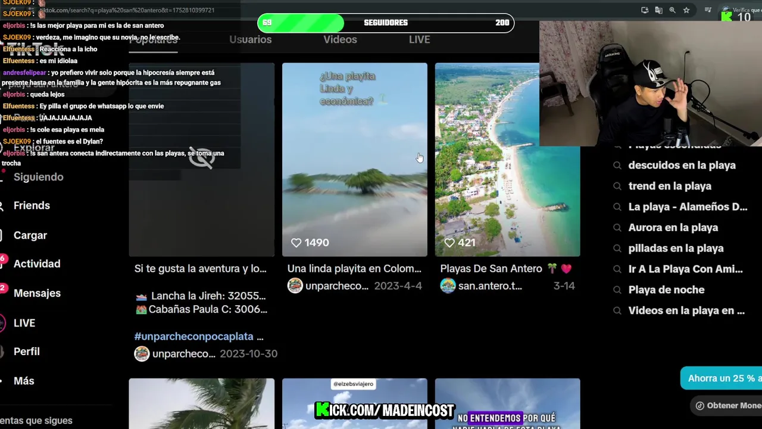Image resolution: width=762 pixels, height=429 pixels.
Task: Open the No Entendemos Por Qué video thumbnail
Action: (508, 403)
